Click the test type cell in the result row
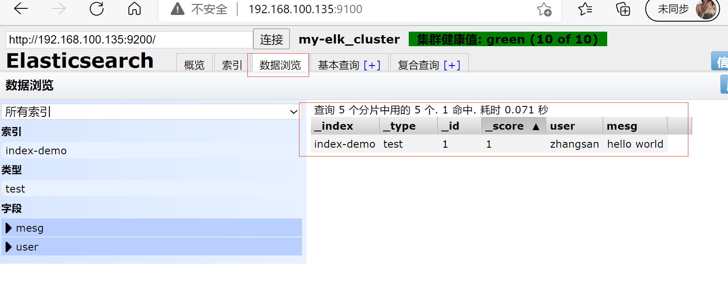Screen dimensions: 728x291 click(x=408, y=144)
